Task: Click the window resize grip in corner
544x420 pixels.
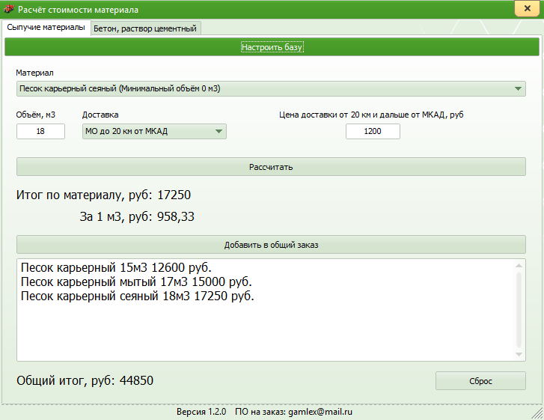Action: pos(537,413)
